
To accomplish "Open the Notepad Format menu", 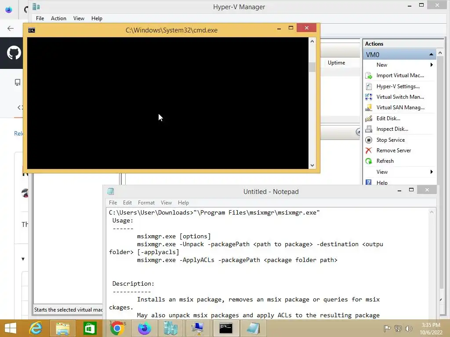I will [x=146, y=203].
